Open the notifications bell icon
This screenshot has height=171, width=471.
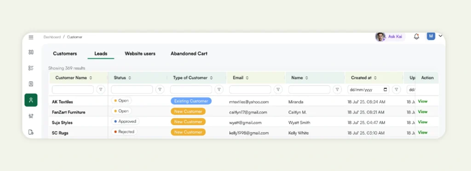[416, 37]
